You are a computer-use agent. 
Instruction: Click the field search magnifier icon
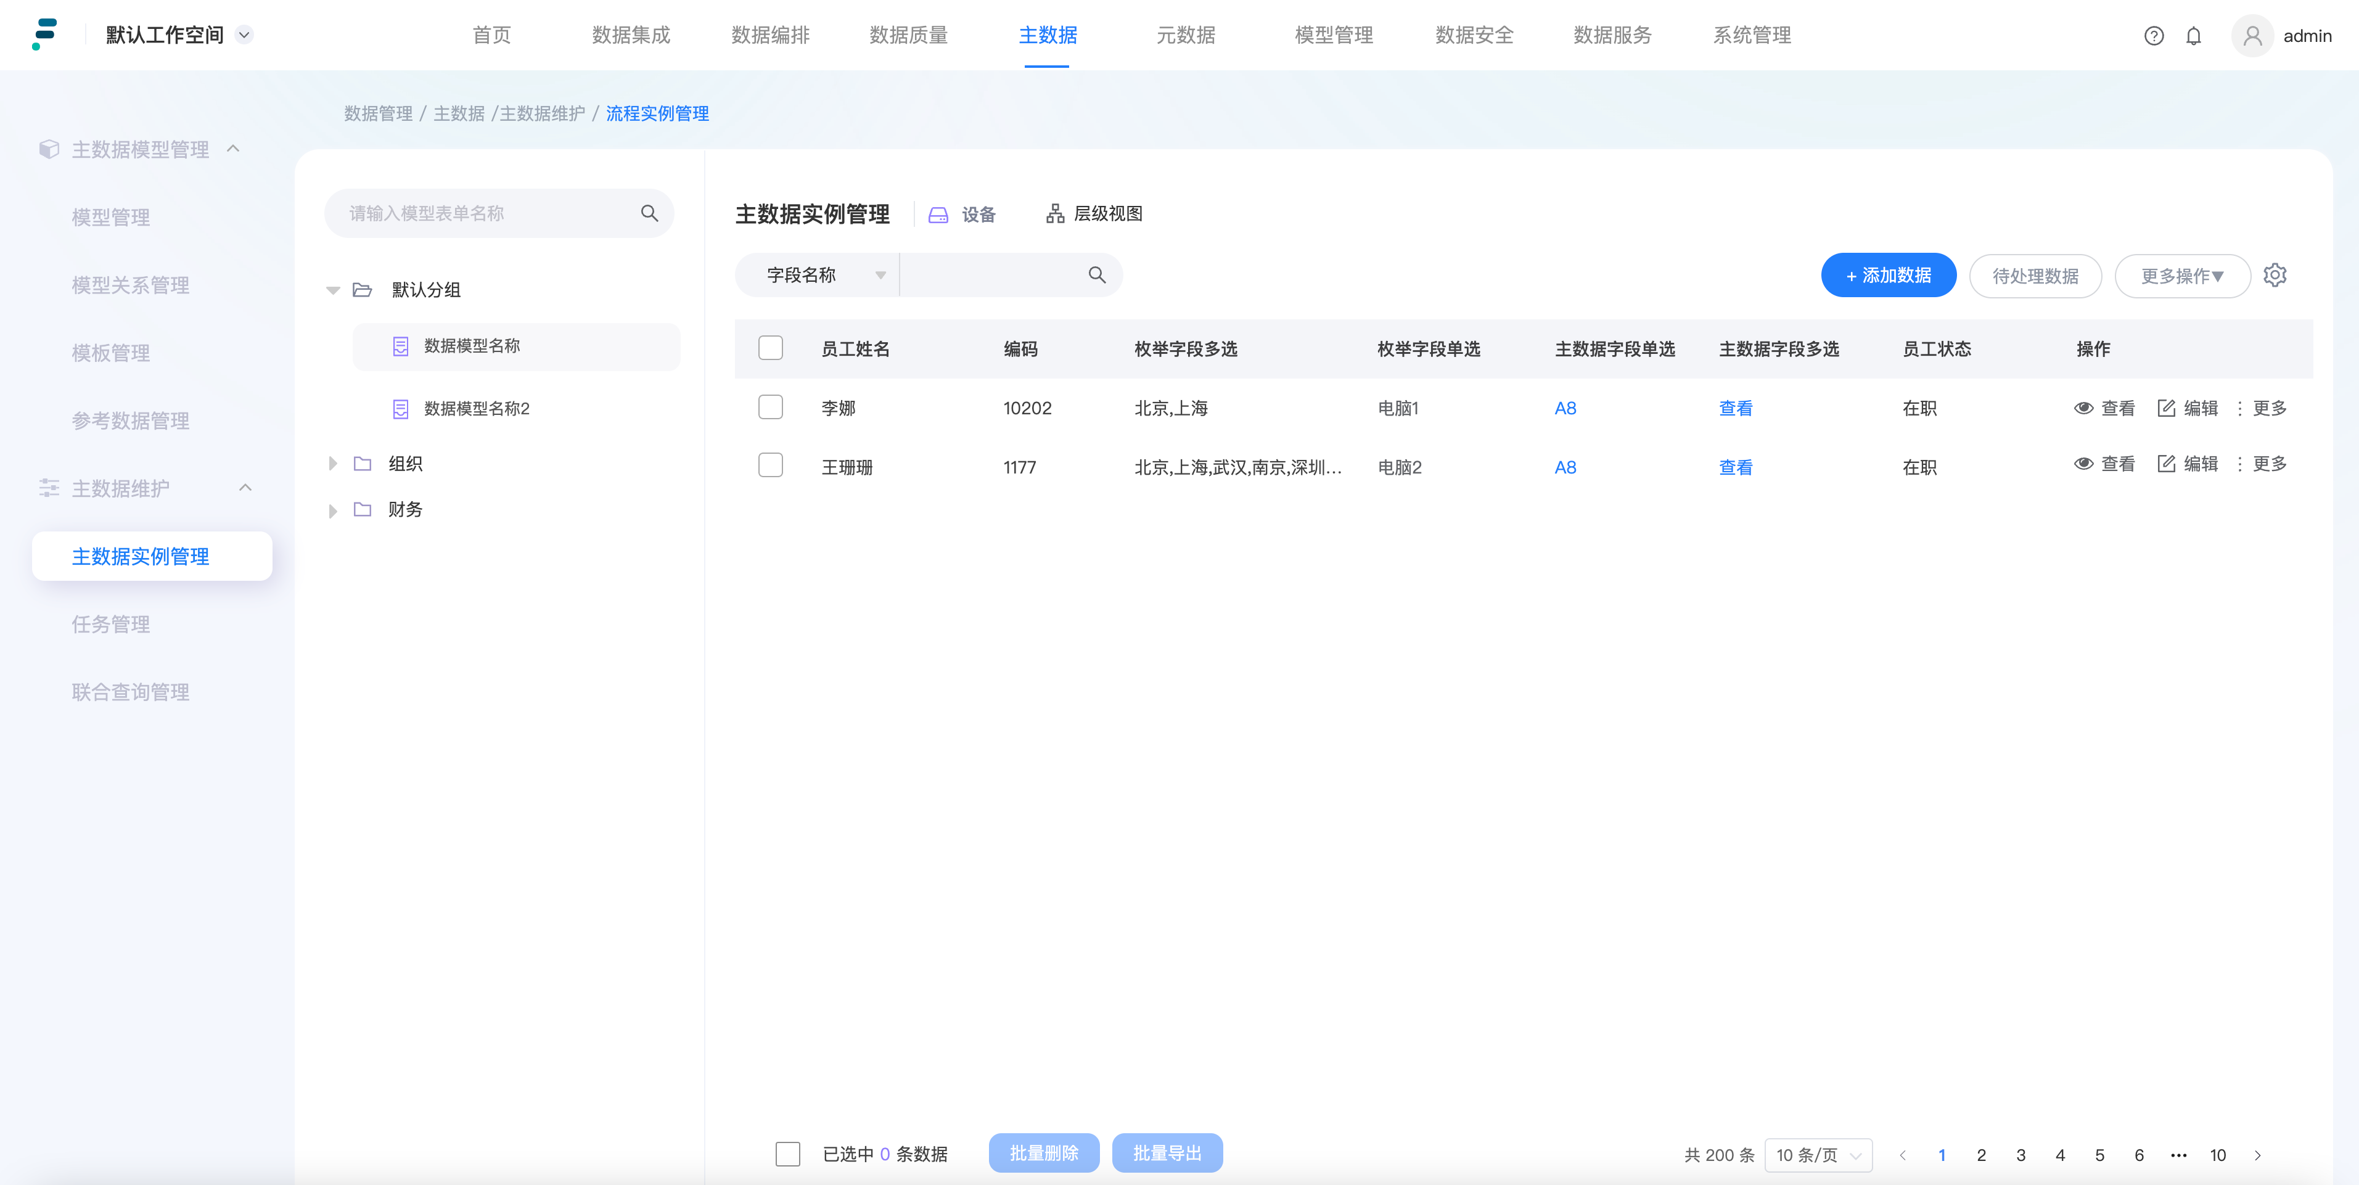coord(1096,275)
